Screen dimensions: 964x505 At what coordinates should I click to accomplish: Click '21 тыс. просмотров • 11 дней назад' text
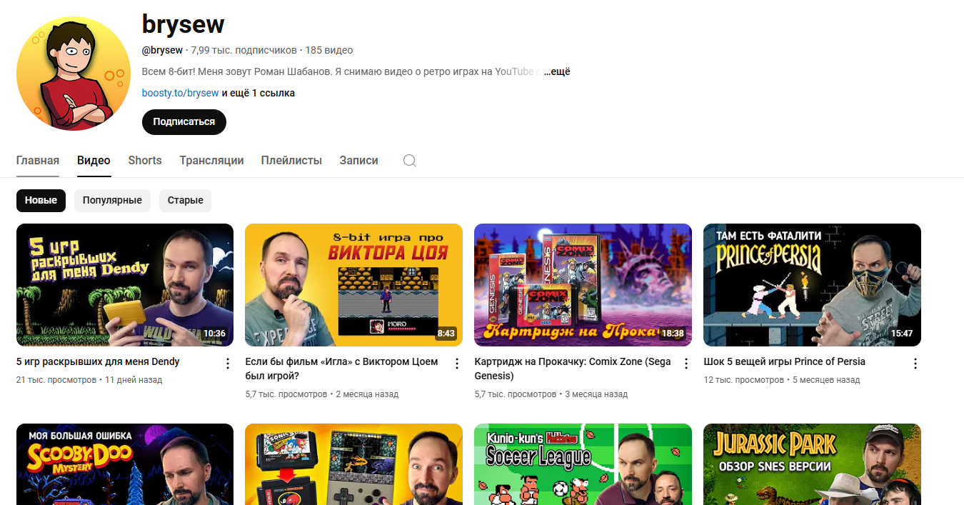pyautogui.click(x=89, y=380)
